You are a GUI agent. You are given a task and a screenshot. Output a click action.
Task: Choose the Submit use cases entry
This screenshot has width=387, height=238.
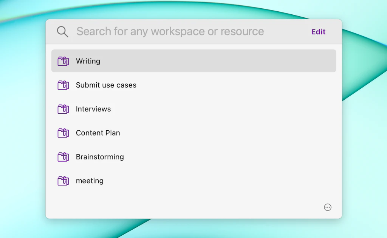[106, 85]
